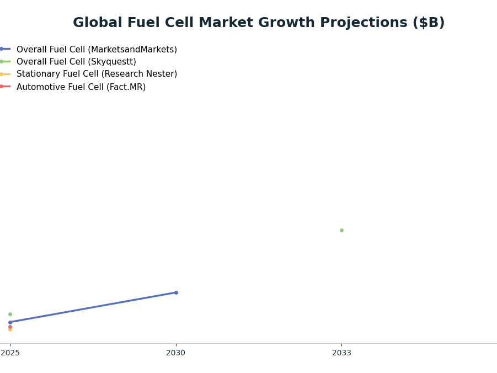Click the chart title 'Global Fuel Cell Market Growth Projections ($B)'
The width and height of the screenshot is (497, 373).
259,23
